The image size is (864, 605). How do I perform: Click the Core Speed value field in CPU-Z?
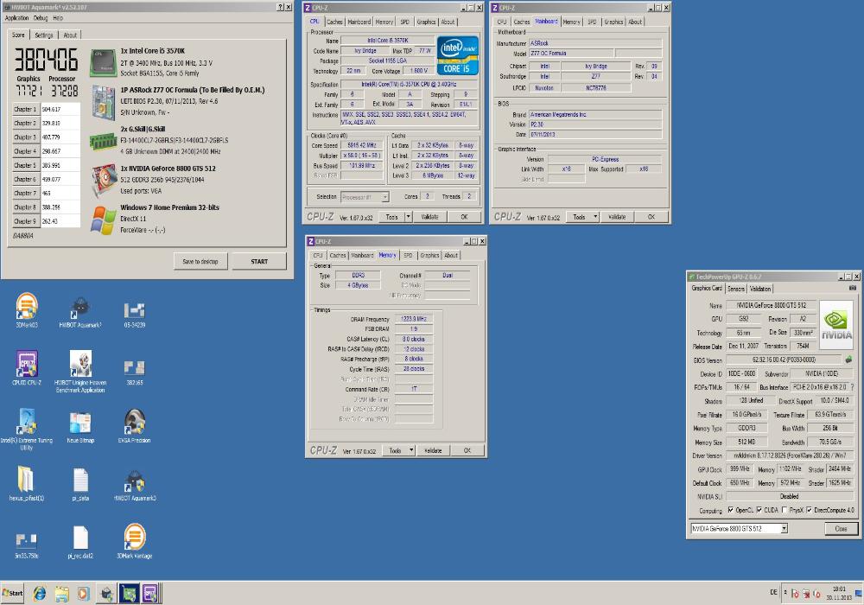tap(361, 145)
